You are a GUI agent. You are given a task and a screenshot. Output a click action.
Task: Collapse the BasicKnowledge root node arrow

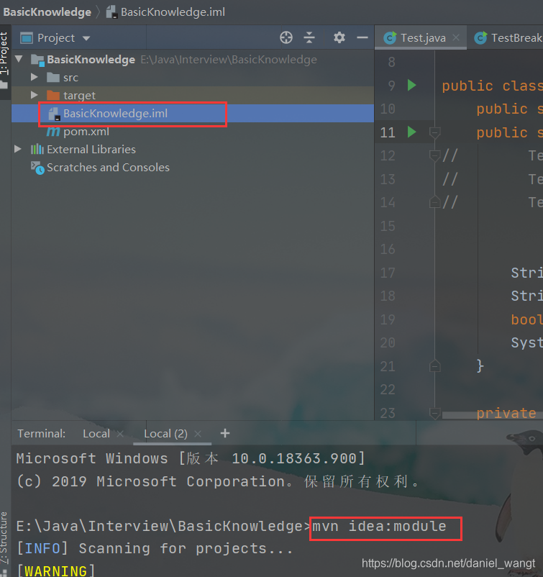pyautogui.click(x=19, y=59)
